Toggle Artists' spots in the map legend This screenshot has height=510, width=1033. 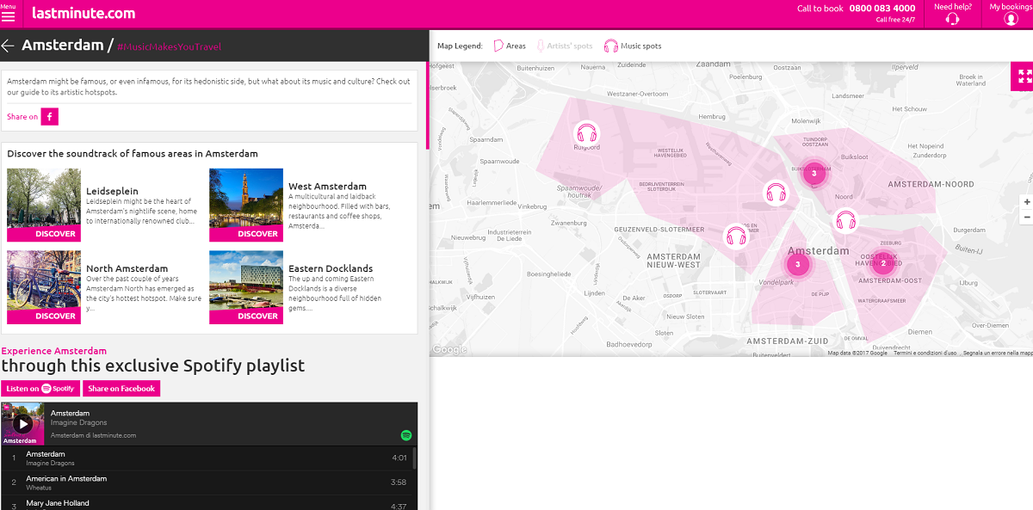[565, 46]
